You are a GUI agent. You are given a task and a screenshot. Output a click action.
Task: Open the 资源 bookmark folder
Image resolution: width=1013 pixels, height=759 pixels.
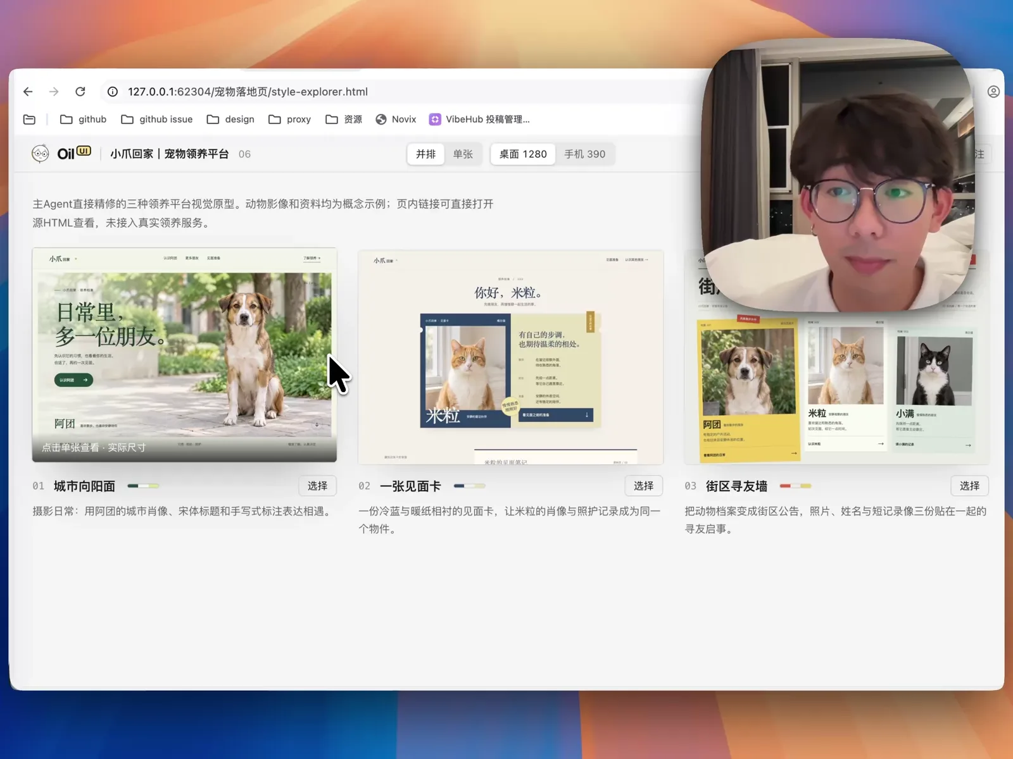[344, 120]
